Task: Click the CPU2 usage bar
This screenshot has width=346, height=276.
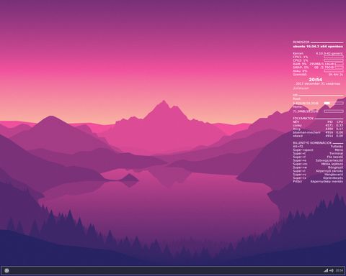Action: (334, 60)
